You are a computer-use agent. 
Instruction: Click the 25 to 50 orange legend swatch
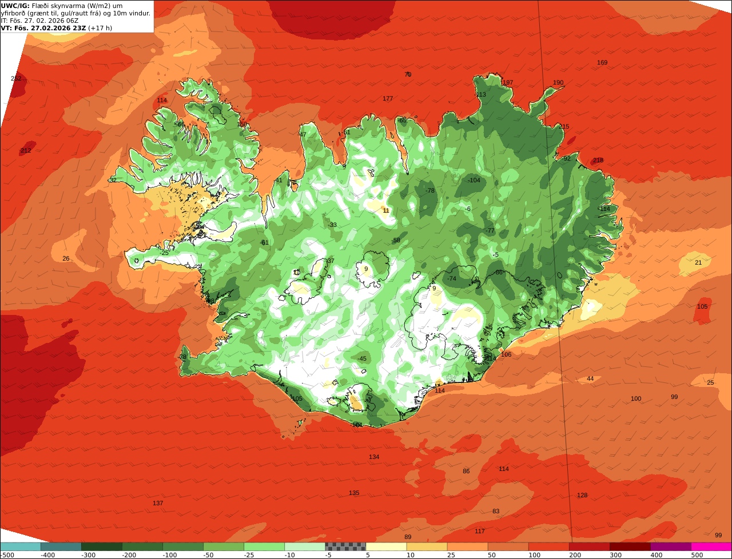point(467,546)
